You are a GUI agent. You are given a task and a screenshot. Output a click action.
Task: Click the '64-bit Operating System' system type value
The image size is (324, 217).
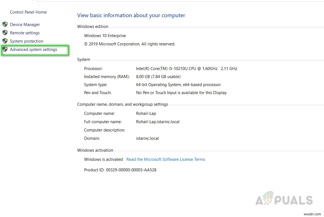tap(178, 85)
